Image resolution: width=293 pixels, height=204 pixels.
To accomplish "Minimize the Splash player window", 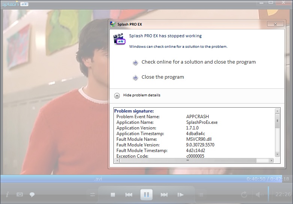I will (x=261, y=3).
